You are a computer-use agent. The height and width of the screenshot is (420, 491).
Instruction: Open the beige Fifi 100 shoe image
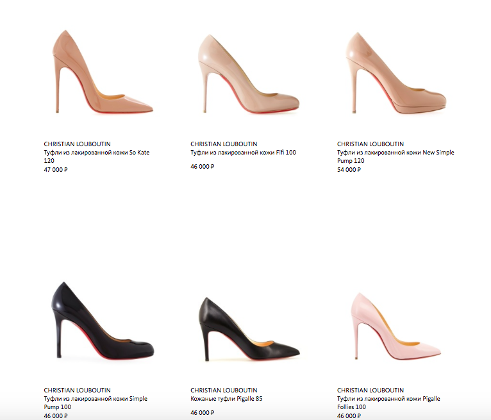click(249, 74)
